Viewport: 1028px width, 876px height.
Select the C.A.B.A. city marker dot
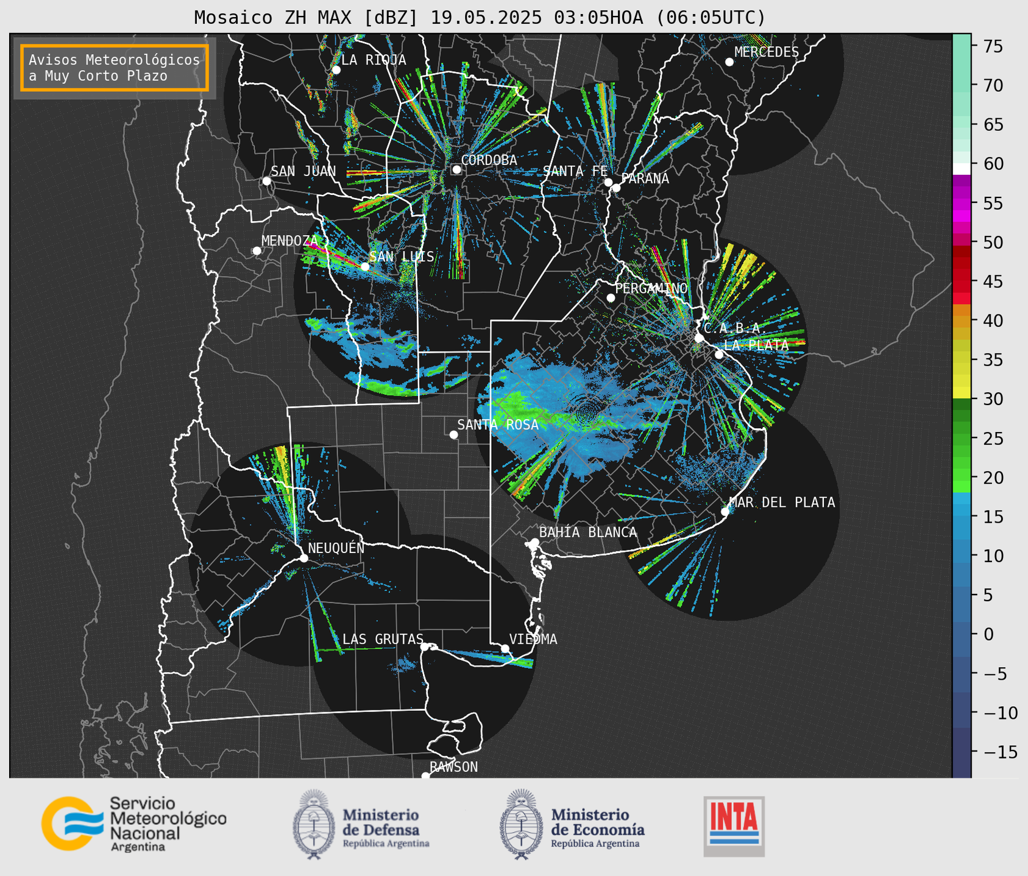[699, 337]
